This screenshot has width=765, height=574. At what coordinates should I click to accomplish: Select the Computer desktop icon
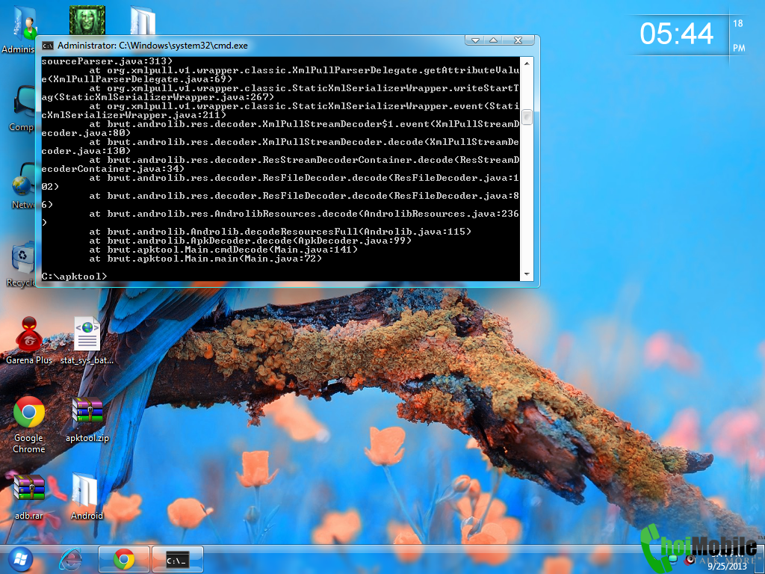[x=23, y=108]
